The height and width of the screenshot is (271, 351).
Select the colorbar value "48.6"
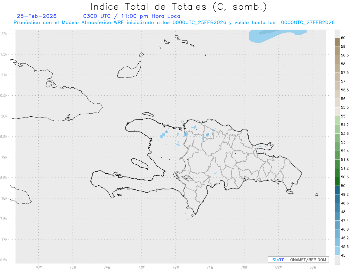click(x=345, y=203)
